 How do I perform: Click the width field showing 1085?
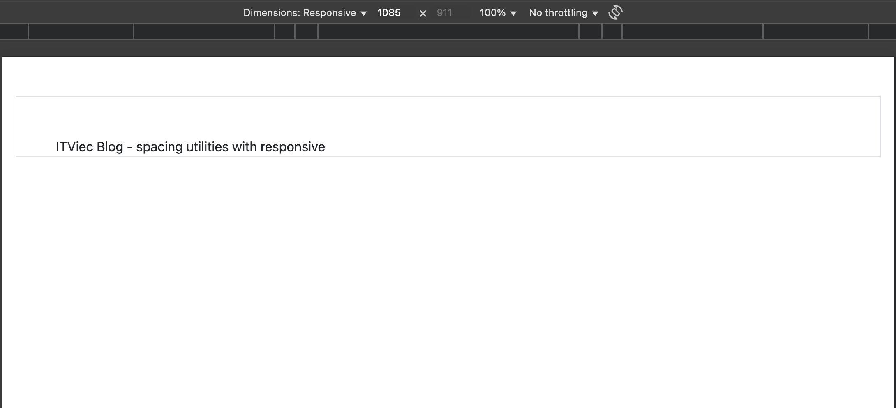click(x=389, y=13)
